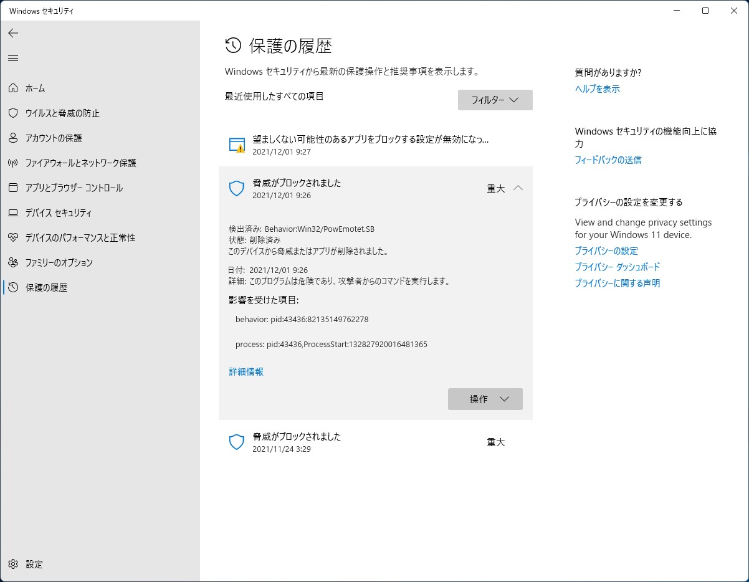This screenshot has height=582, width=749.
Task: Open the ヘルプを表示 link
Action: [596, 88]
